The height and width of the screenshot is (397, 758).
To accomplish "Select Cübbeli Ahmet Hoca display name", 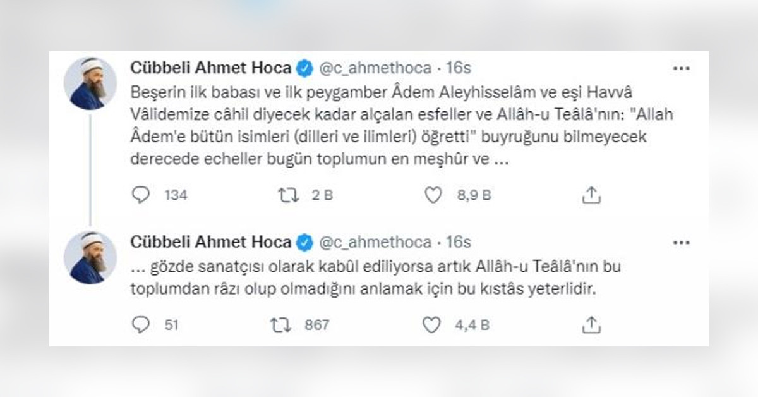I will click(212, 65).
